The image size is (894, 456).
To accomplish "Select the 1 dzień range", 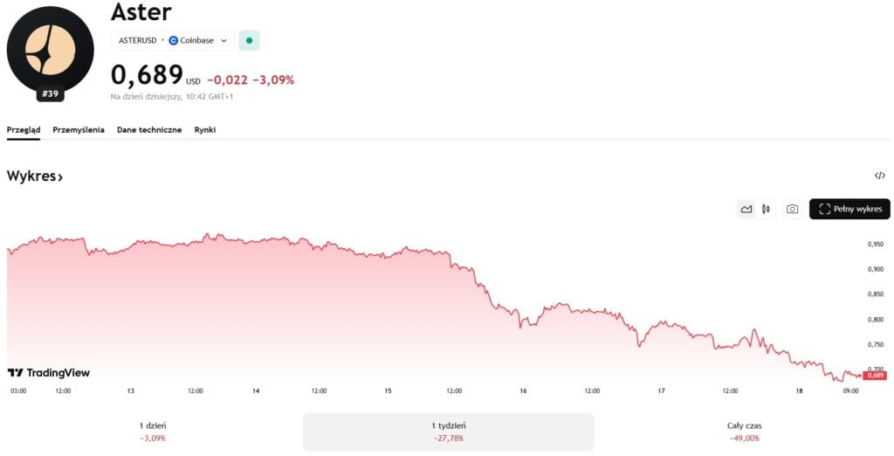I will tap(153, 431).
